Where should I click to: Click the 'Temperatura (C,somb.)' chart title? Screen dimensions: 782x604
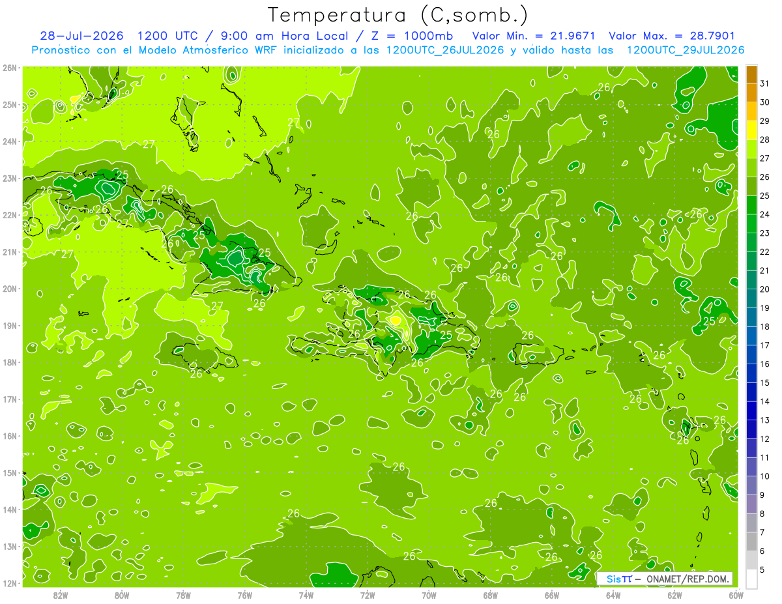398,15
